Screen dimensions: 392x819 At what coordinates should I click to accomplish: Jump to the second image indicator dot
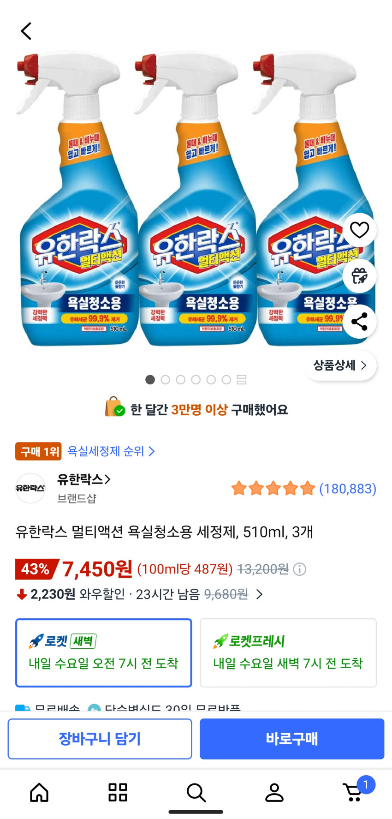pos(165,380)
